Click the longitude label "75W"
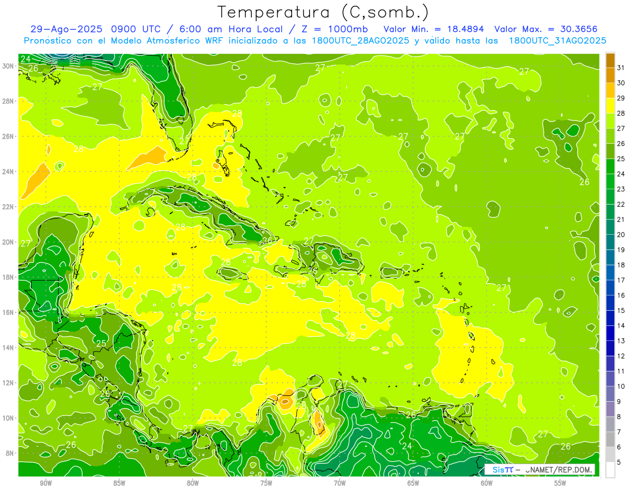635x490 pixels. coord(266,483)
